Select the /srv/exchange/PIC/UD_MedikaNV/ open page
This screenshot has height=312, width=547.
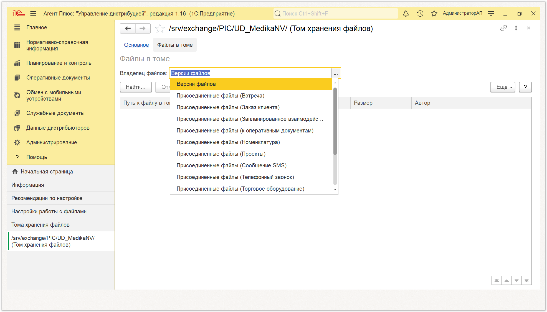pos(61,241)
